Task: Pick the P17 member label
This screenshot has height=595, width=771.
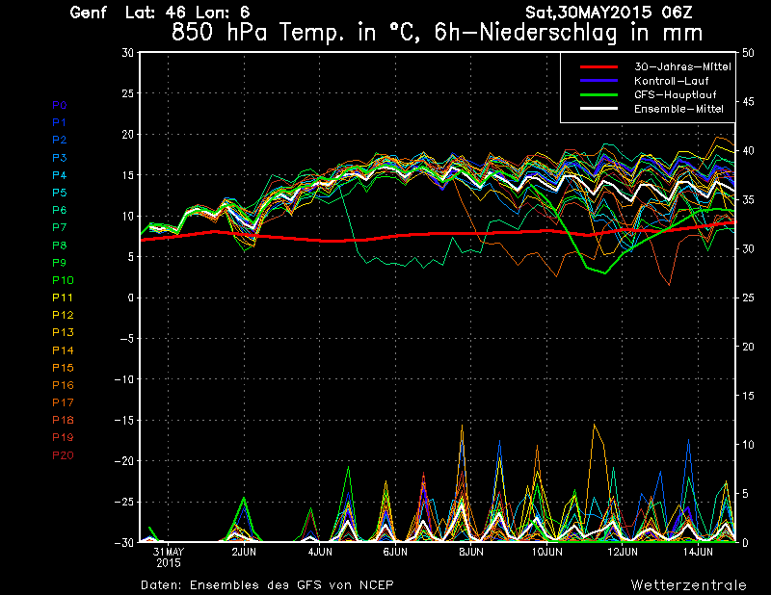Action: click(63, 402)
